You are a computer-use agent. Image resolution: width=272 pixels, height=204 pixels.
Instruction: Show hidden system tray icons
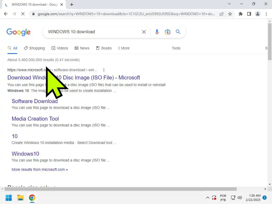coord(207,198)
